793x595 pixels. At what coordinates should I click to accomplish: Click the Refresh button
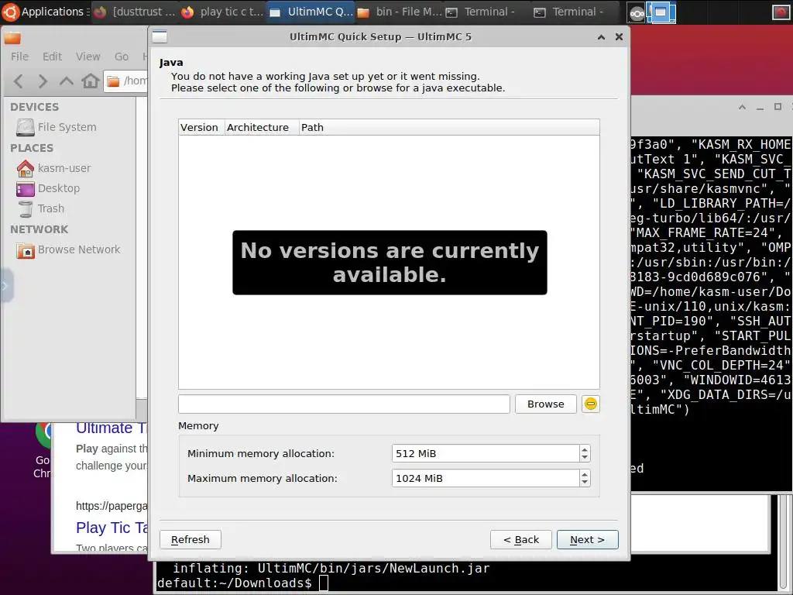pos(191,539)
